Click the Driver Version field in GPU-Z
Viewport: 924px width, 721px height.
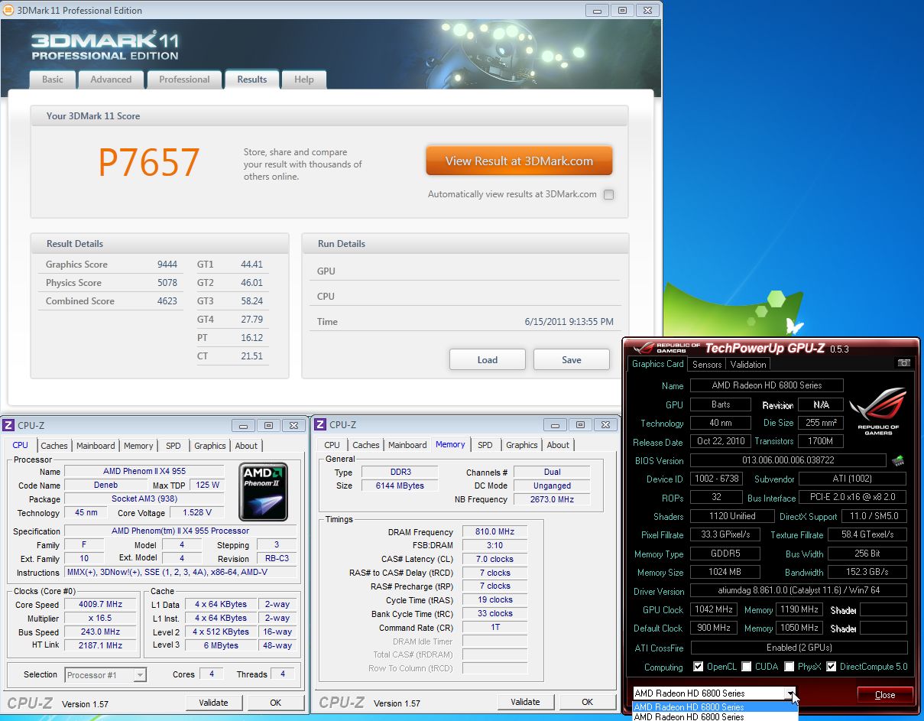[799, 591]
